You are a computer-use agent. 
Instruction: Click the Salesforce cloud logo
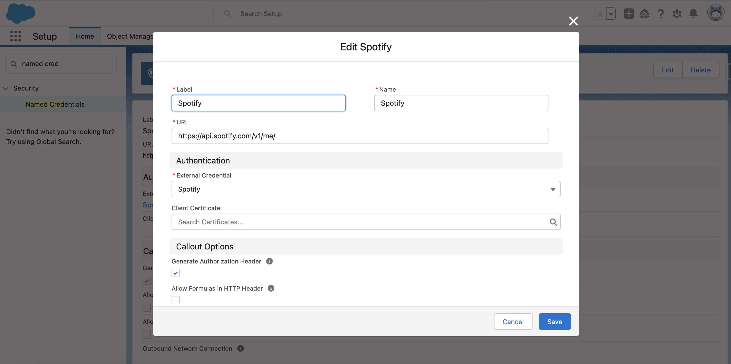pyautogui.click(x=20, y=13)
